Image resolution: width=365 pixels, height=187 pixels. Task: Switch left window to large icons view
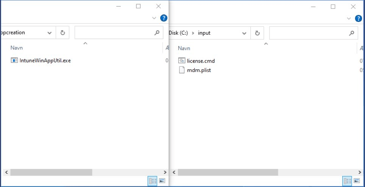[162, 181]
